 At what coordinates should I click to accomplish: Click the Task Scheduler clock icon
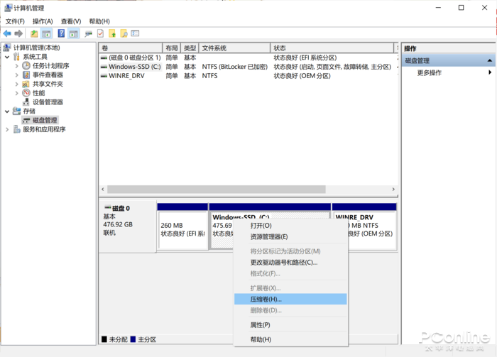(x=26, y=65)
